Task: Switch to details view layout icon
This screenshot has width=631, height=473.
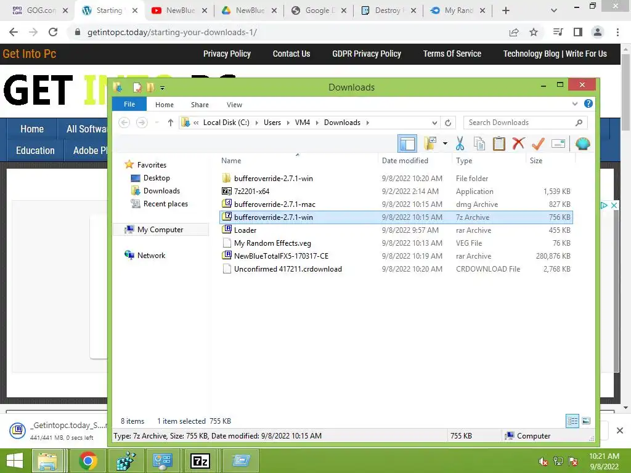Action: 572,421
